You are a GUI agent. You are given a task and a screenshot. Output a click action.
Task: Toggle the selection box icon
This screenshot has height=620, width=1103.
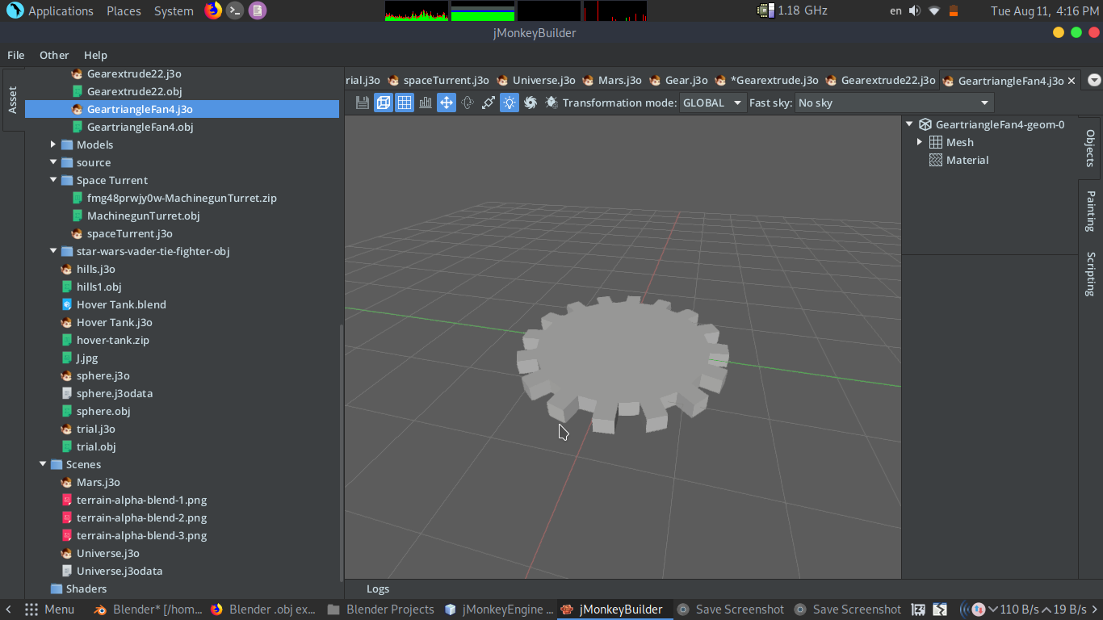384,103
